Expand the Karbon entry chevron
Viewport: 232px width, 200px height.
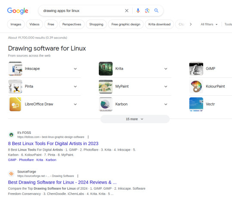point(166,104)
